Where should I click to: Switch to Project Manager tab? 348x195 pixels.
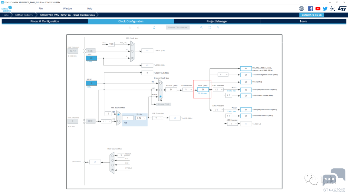217,21
